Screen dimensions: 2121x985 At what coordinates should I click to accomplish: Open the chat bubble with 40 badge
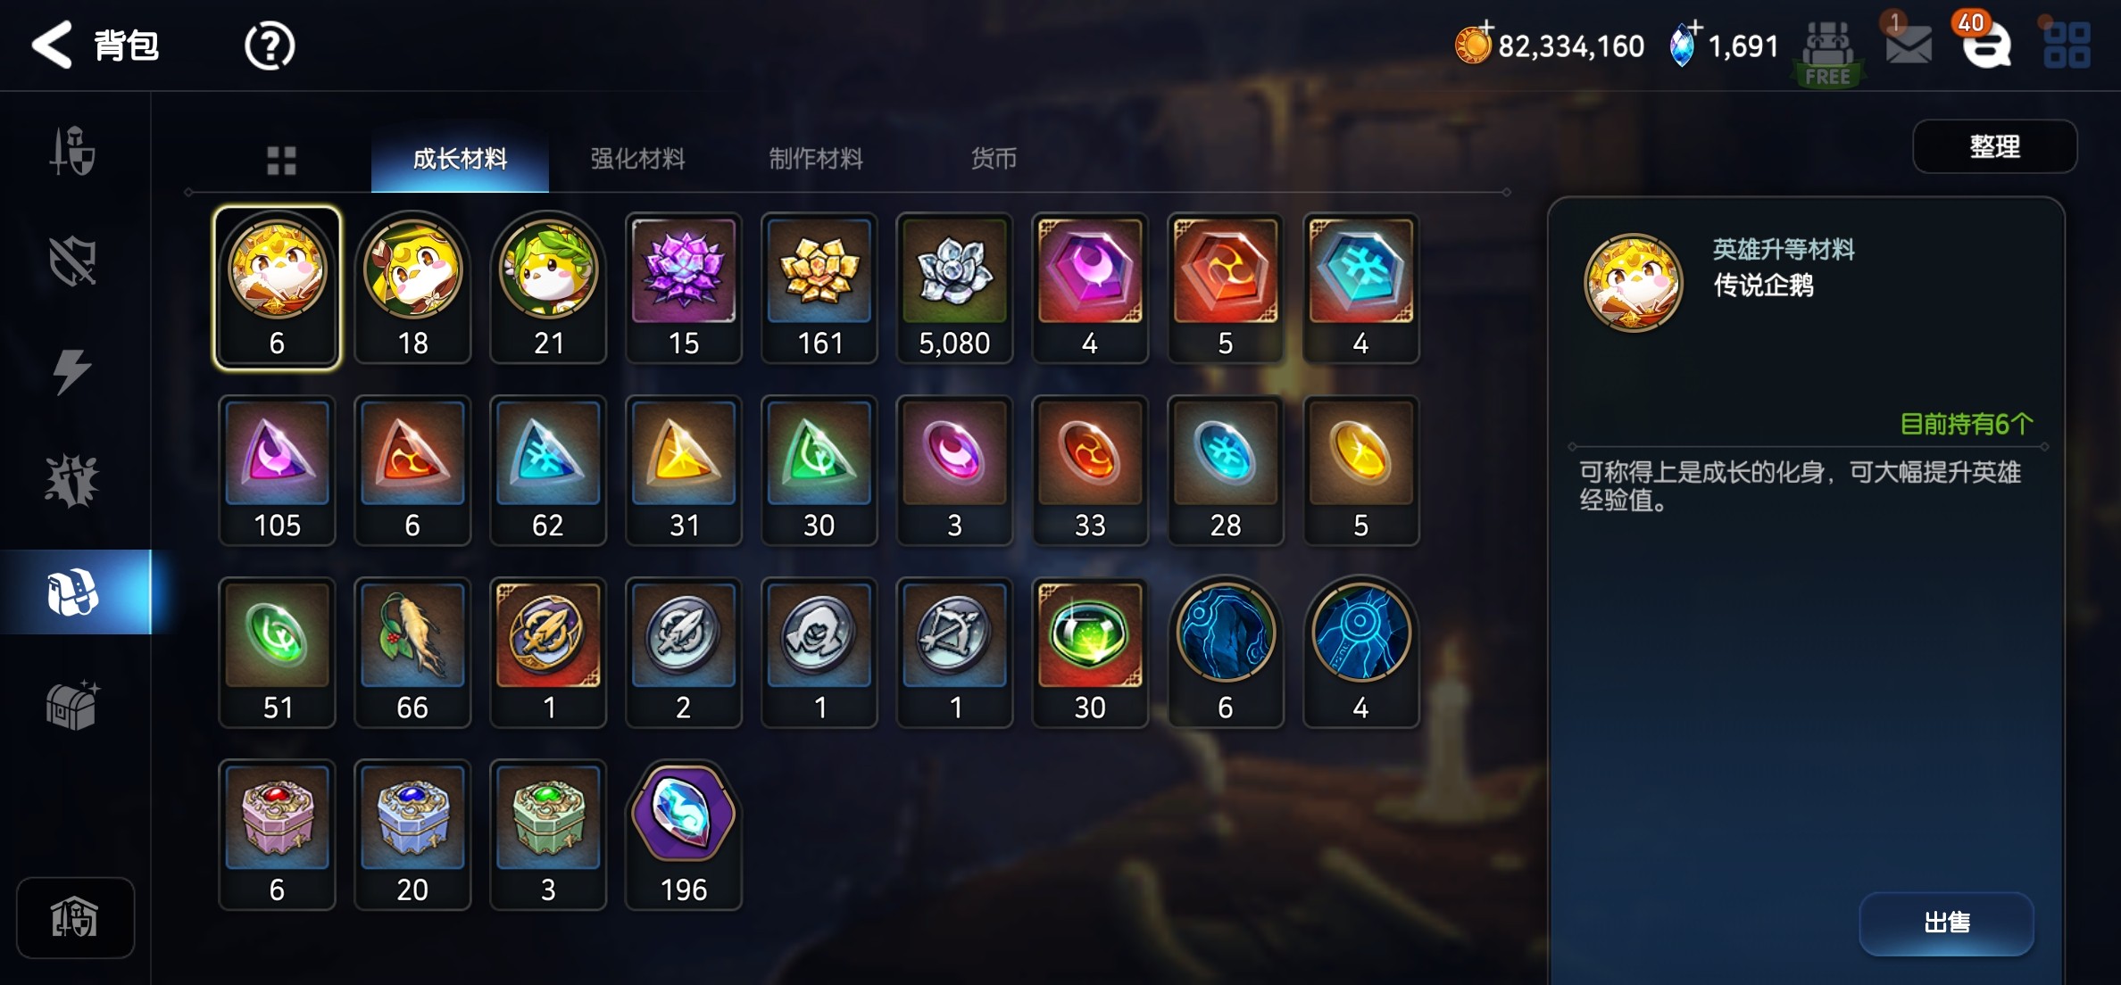1986,43
